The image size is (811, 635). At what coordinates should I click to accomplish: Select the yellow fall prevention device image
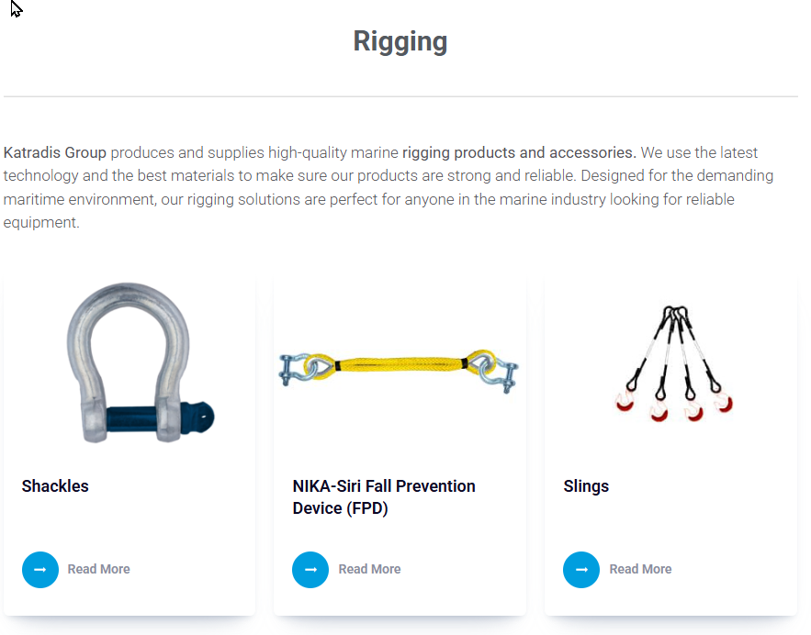pyautogui.click(x=399, y=367)
